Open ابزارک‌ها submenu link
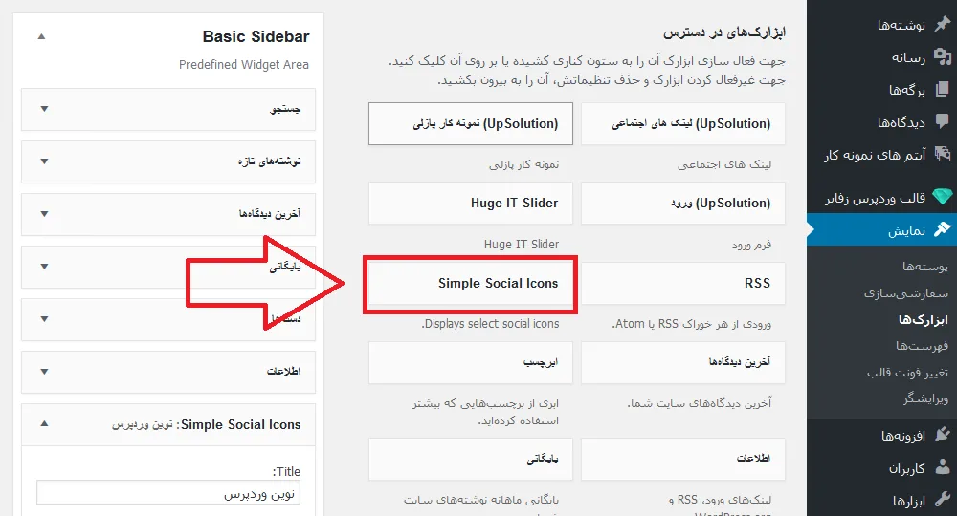This screenshot has height=516, width=957. [923, 319]
